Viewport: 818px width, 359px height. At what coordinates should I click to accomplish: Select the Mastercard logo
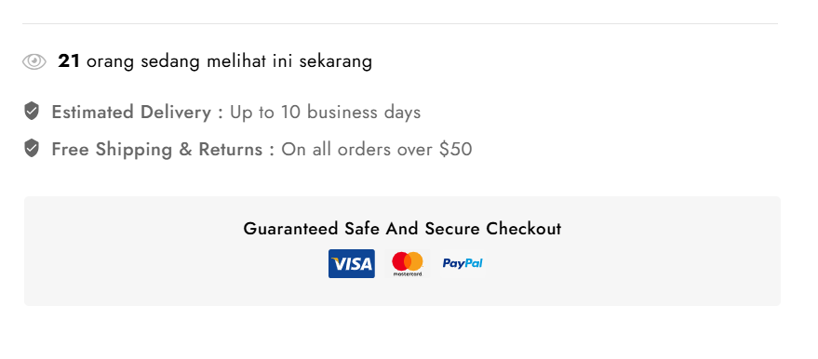408,263
